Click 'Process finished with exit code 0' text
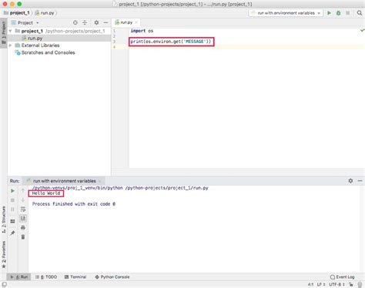 [x=74, y=204]
